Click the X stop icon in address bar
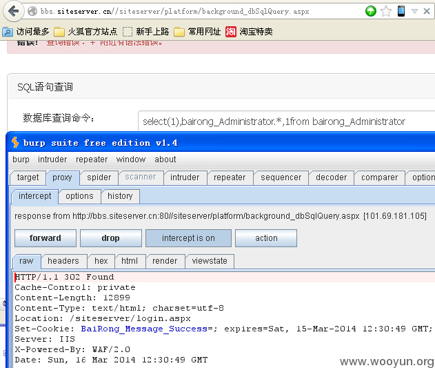 [x=427, y=12]
